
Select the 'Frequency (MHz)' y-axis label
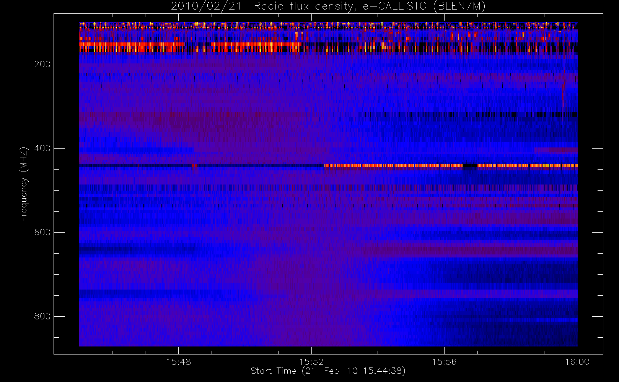[x=24, y=184]
